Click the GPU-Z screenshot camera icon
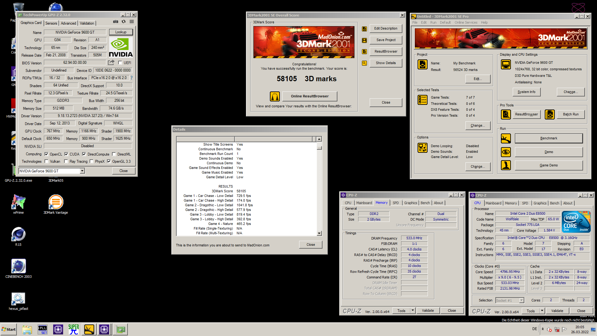This screenshot has height=336, width=597. [x=116, y=22]
